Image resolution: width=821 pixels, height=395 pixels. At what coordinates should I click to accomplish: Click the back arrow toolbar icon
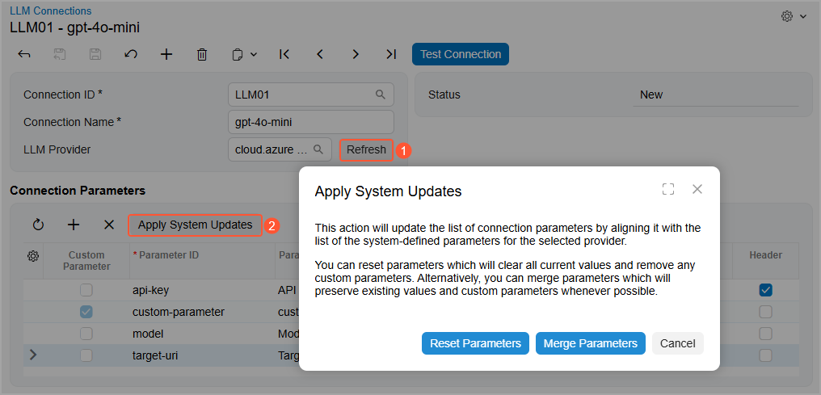tap(23, 54)
